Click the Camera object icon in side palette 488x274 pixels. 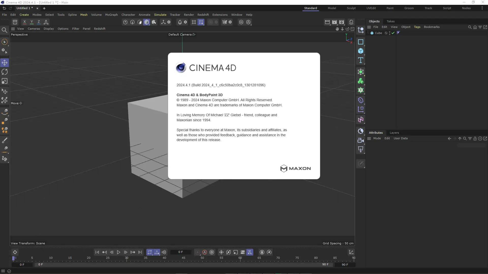pyautogui.click(x=360, y=140)
